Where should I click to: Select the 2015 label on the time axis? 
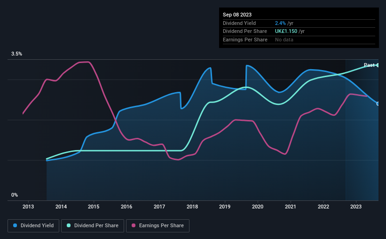point(94,207)
